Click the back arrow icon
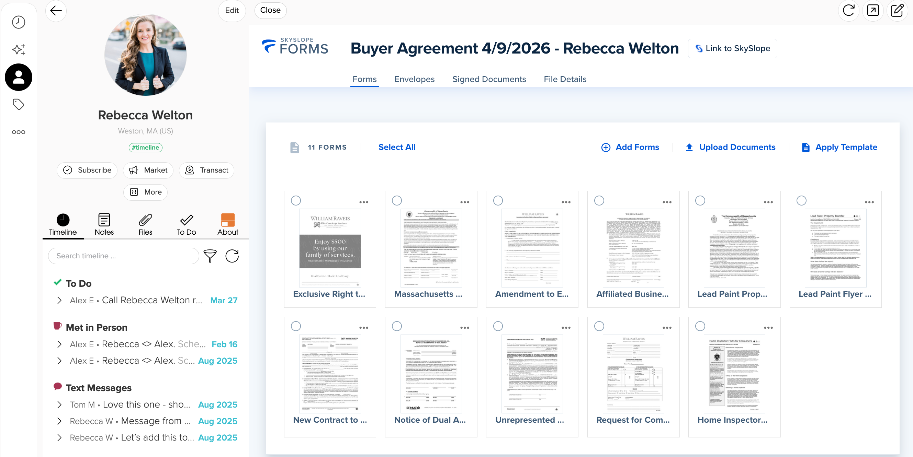 [x=56, y=11]
